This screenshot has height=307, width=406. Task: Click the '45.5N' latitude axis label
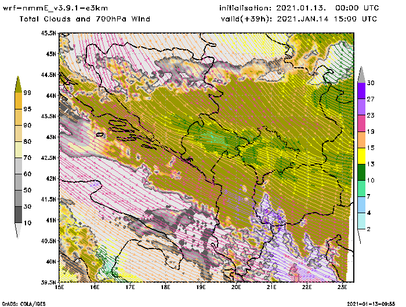coord(48,33)
